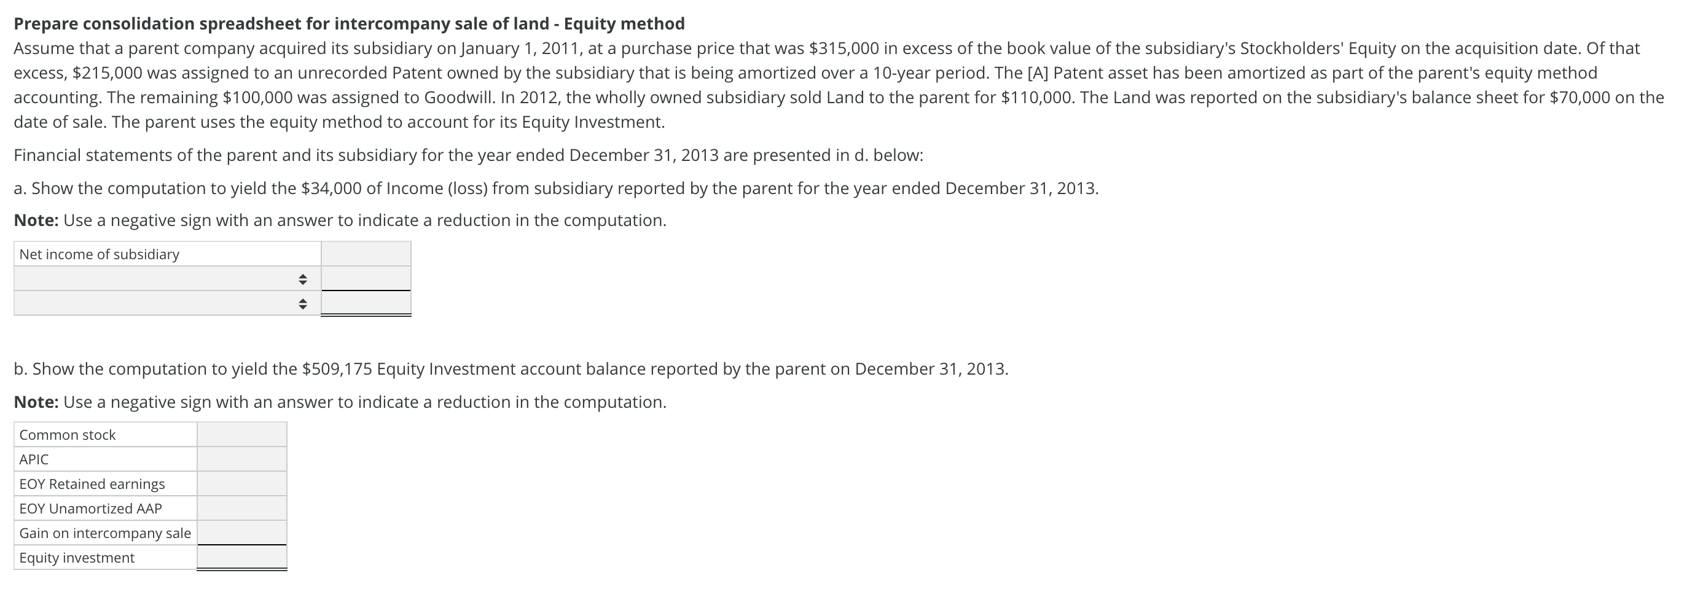Click the Common stock amount field
Screen dimensions: 1687x597
pyautogui.click(x=241, y=435)
